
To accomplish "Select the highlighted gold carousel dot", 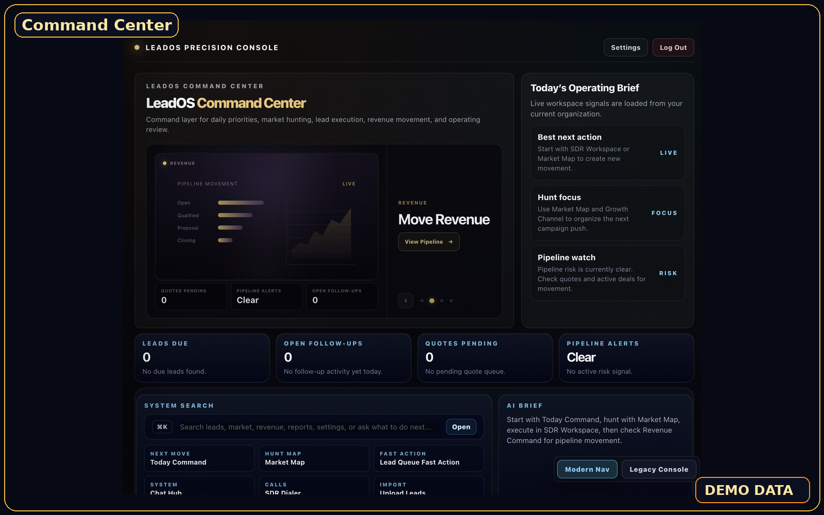I will pos(432,301).
